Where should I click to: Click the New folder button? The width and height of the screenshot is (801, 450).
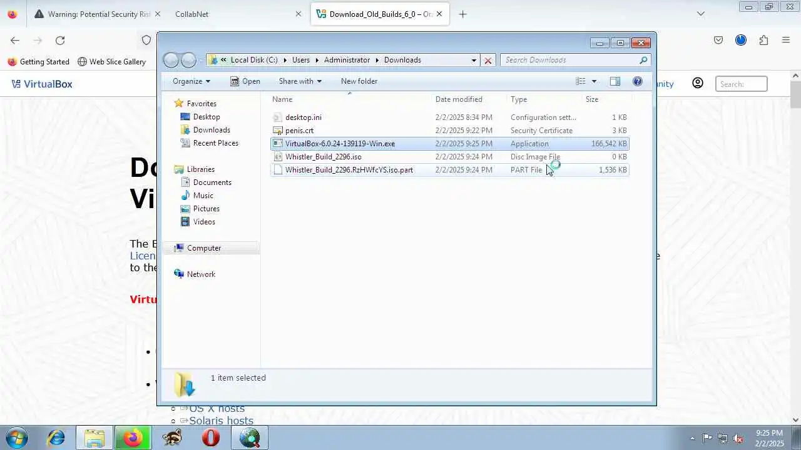point(359,81)
